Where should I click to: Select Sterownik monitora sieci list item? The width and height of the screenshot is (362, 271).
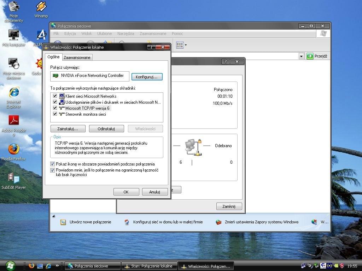point(86,114)
